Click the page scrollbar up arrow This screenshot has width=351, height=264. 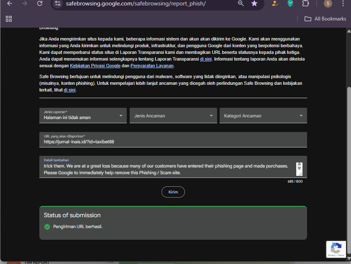point(349,31)
